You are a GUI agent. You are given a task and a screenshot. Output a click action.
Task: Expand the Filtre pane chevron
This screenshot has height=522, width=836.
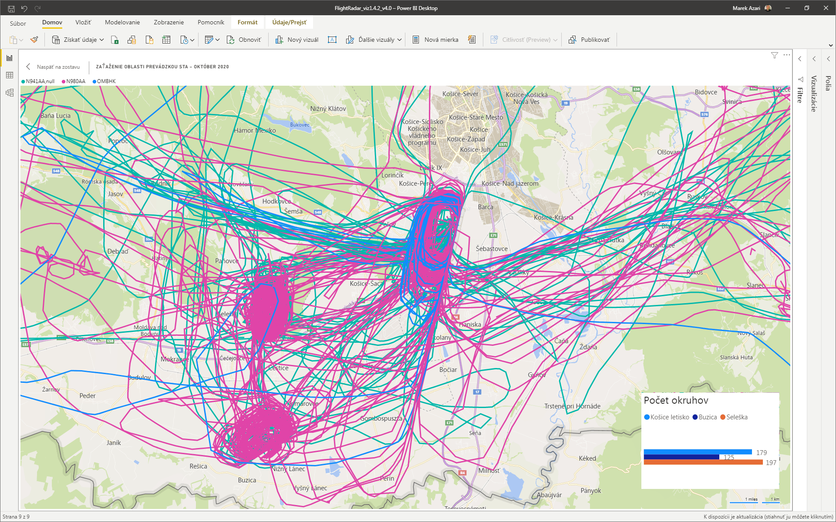click(800, 59)
